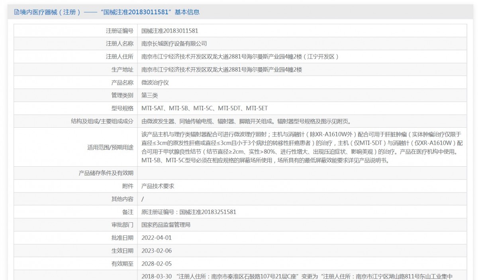Image resolution: width=478 pixels, height=280 pixels.
Task: Click the 生效日期 label
Action: click(x=122, y=251)
